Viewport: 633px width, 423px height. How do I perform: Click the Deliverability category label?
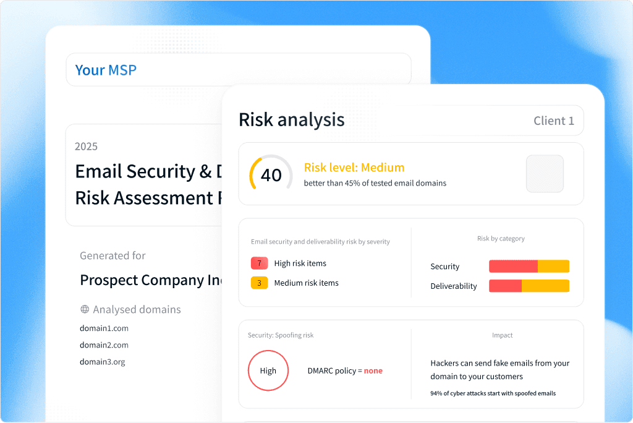(x=453, y=286)
